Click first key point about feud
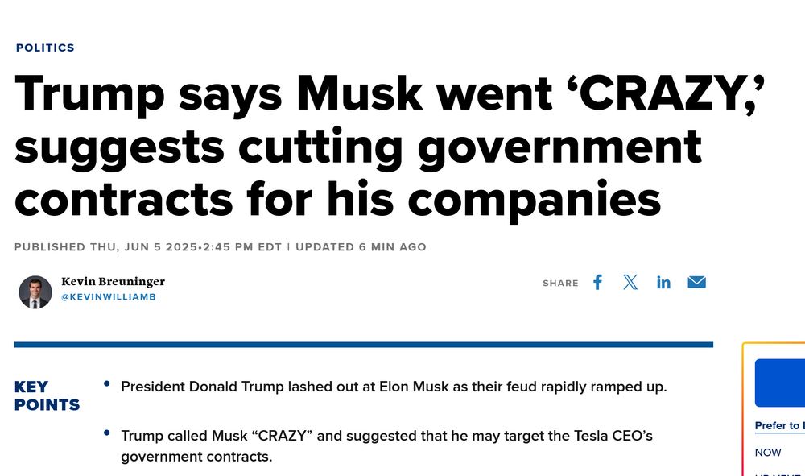805x476 pixels. [394, 387]
